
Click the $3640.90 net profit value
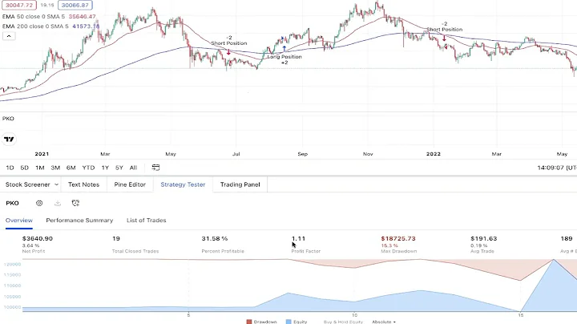pos(38,238)
